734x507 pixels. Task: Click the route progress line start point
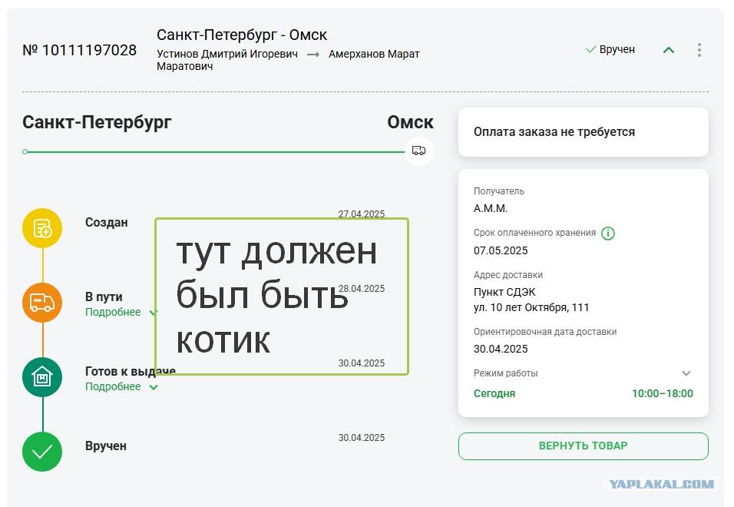25,151
